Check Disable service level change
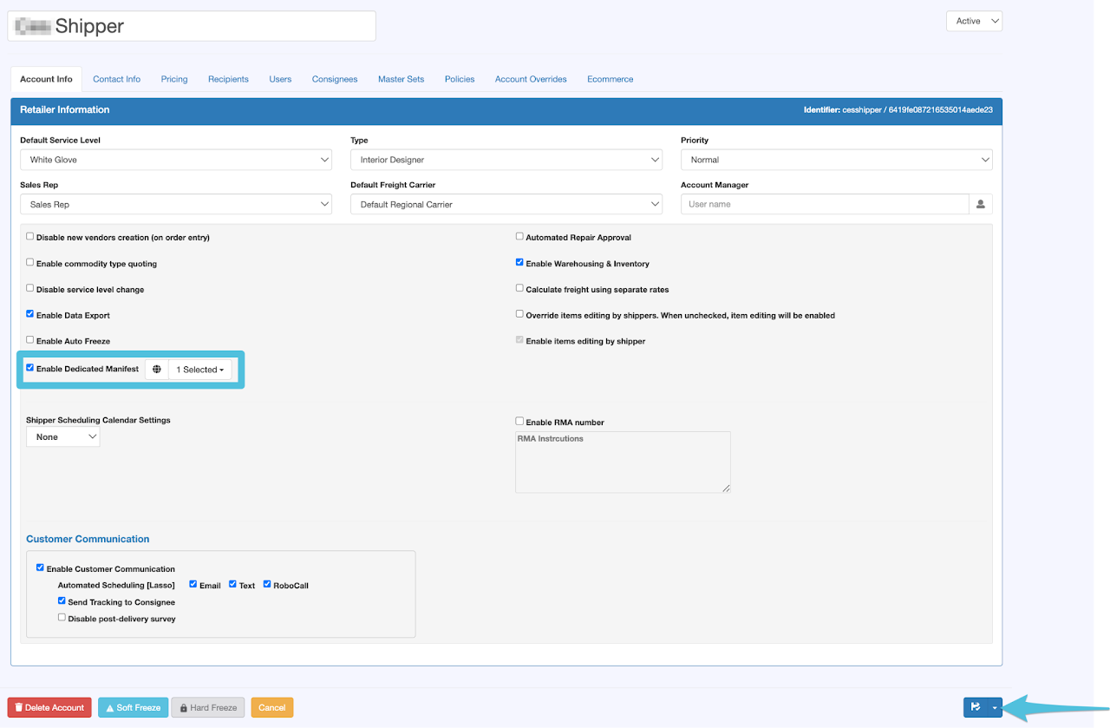The height and width of the screenshot is (728, 1110). 30,288
